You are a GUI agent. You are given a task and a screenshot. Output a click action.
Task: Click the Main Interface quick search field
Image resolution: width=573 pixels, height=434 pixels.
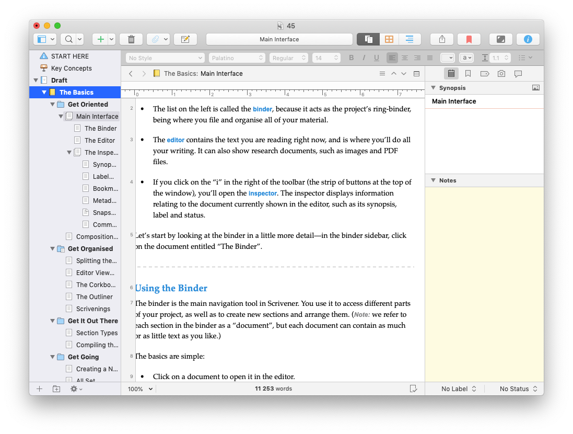[x=279, y=39]
